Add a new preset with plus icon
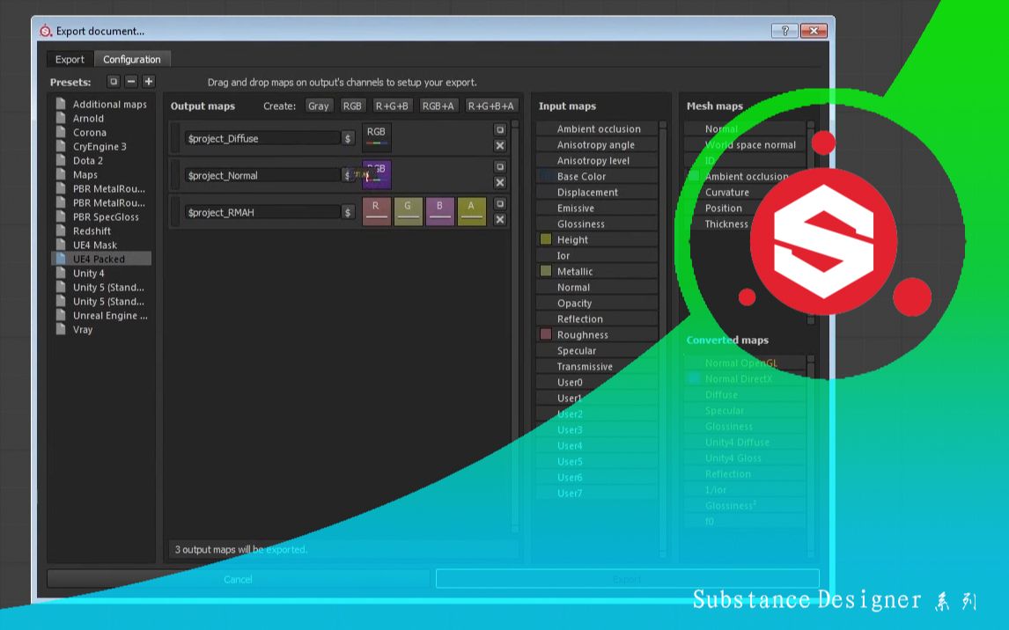This screenshot has height=630, width=1009. (x=149, y=82)
